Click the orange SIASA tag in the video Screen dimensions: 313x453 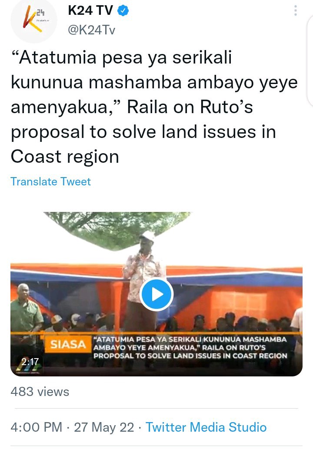point(68,344)
